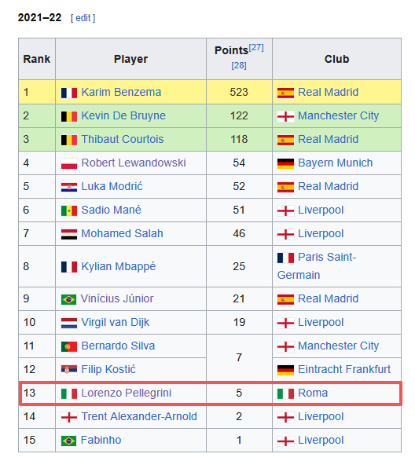The image size is (415, 472).
Task: Click the German flag beside Eintracht Frankfurt
Action: click(x=285, y=370)
